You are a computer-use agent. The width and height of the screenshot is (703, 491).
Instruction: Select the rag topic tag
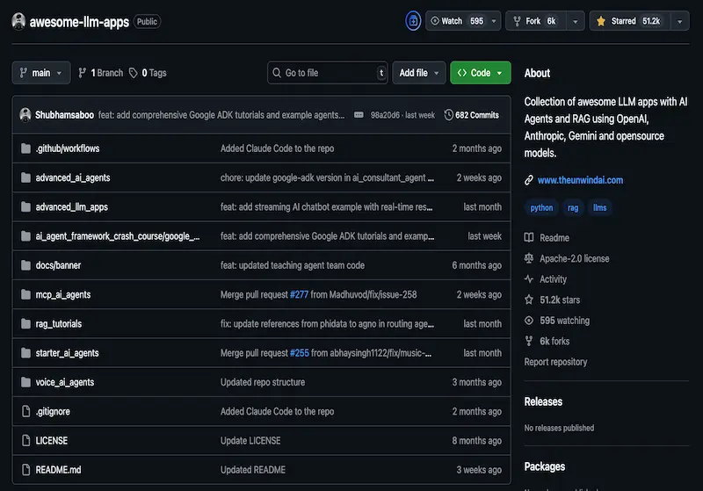point(573,208)
